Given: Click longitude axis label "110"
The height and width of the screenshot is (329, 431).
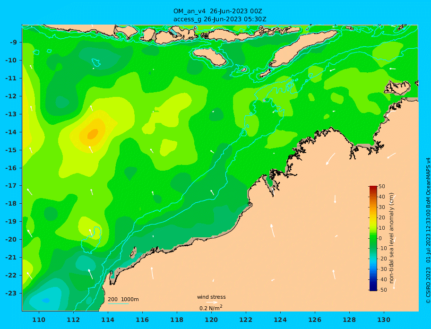Looking at the screenshot, I should 39,320.
